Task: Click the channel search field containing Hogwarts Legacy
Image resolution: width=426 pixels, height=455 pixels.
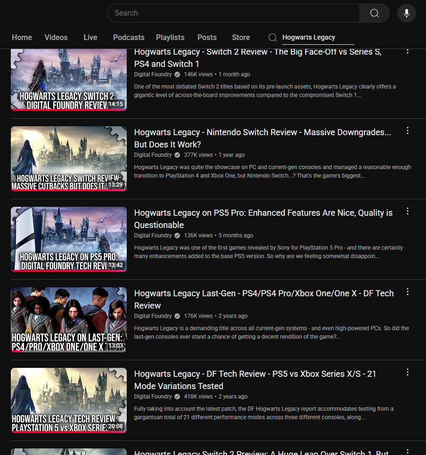Action: tap(318, 37)
